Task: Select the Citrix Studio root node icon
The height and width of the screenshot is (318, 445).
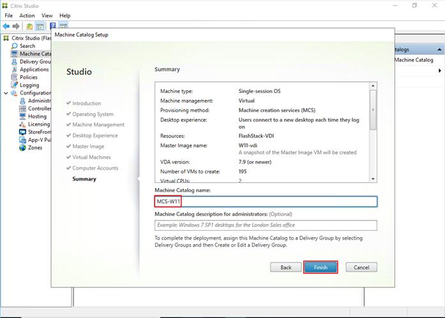Action: [6, 38]
